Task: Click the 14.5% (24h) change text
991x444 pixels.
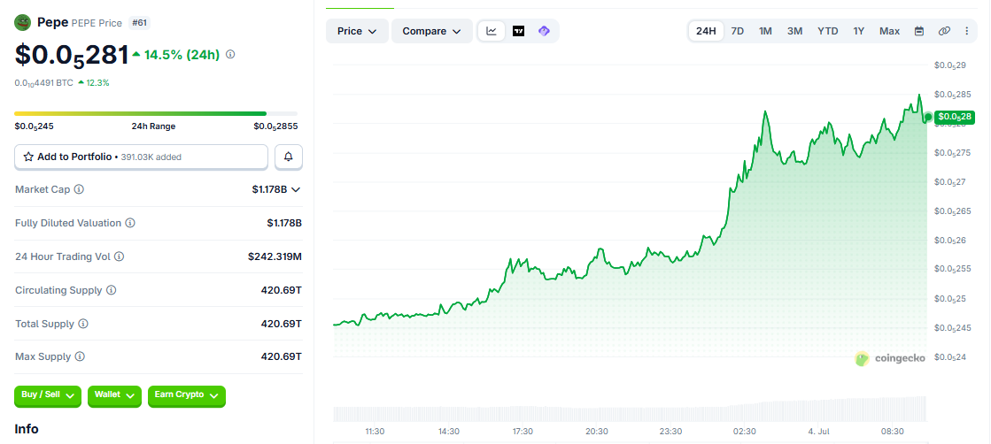Action: [x=182, y=55]
